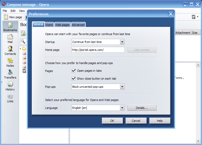Click the New page toolbar button
This screenshot has height=145, width=202.
pos(13,17)
